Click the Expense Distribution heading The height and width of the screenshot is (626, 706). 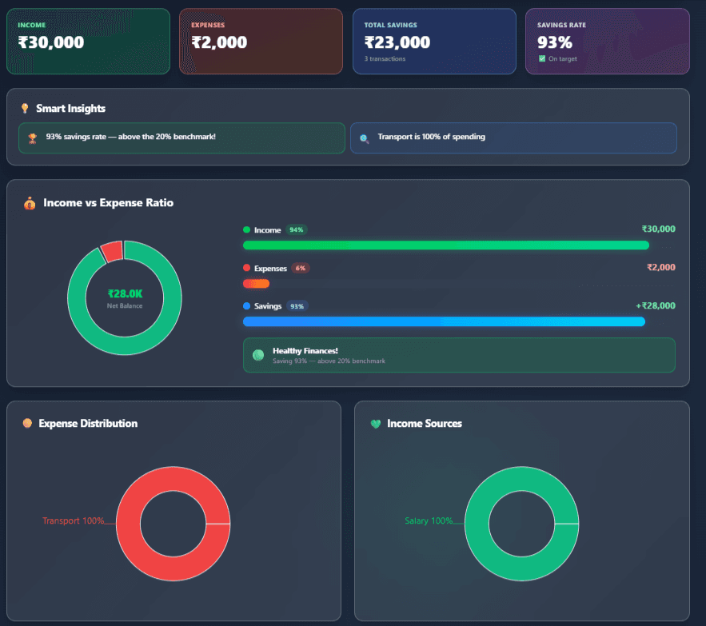point(88,424)
